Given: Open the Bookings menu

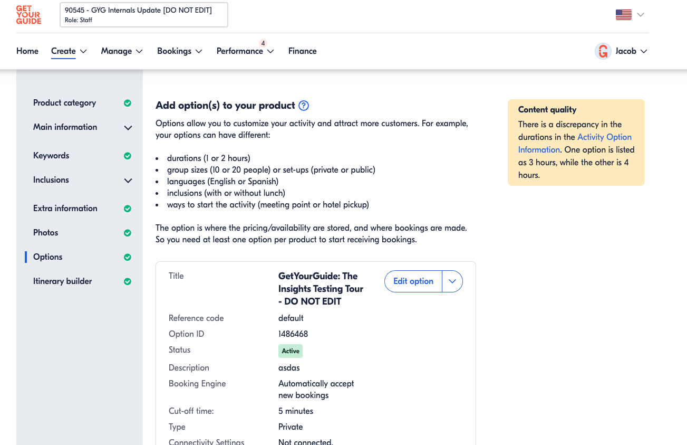Looking at the screenshot, I should (x=174, y=51).
